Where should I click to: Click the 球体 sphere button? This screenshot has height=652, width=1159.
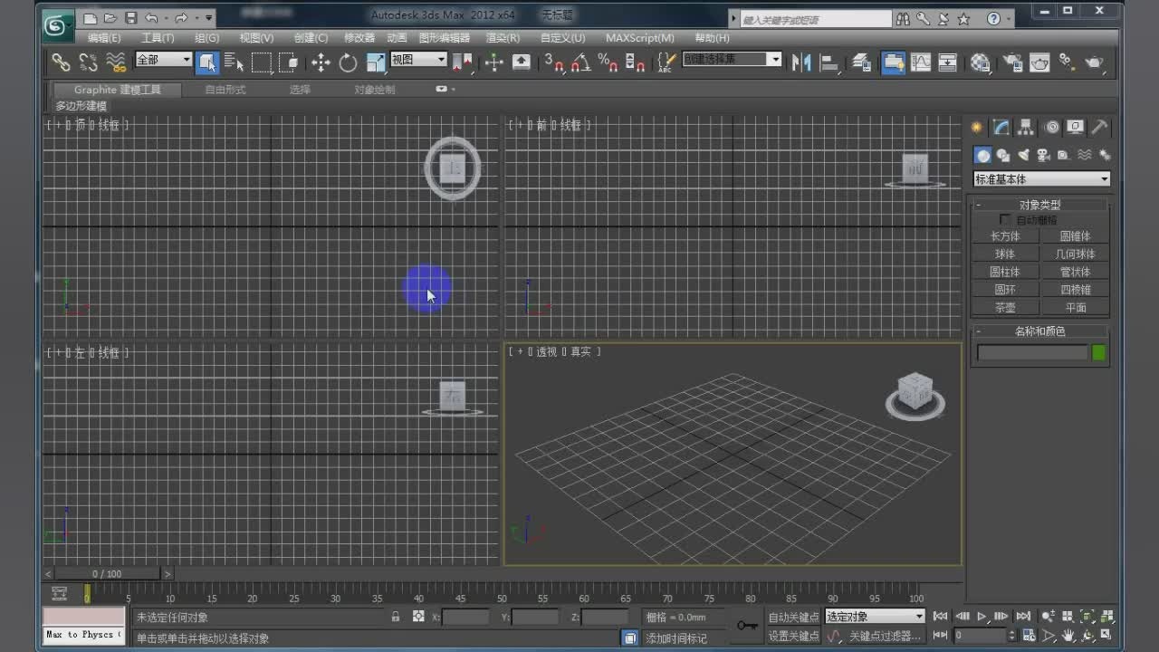pos(1005,254)
